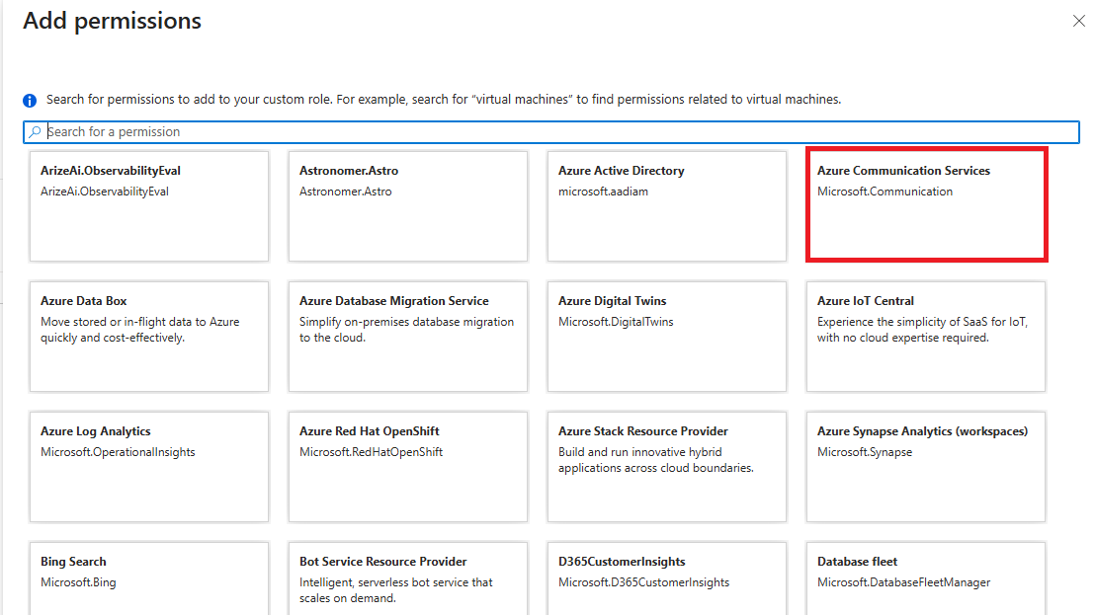Select the Astronomer.Astro permission card
Screen dimensions: 1095x615
(x=408, y=205)
